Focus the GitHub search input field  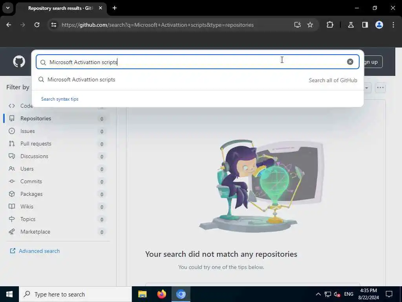click(x=197, y=62)
